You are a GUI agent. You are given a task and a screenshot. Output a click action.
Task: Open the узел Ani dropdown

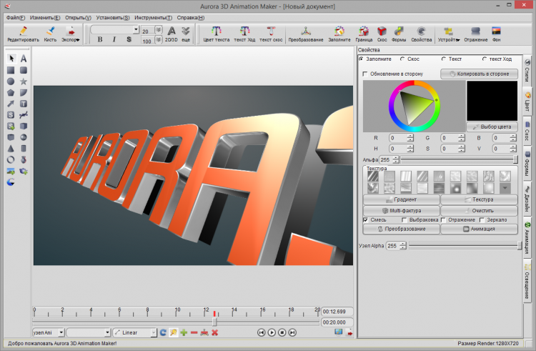tap(48, 332)
